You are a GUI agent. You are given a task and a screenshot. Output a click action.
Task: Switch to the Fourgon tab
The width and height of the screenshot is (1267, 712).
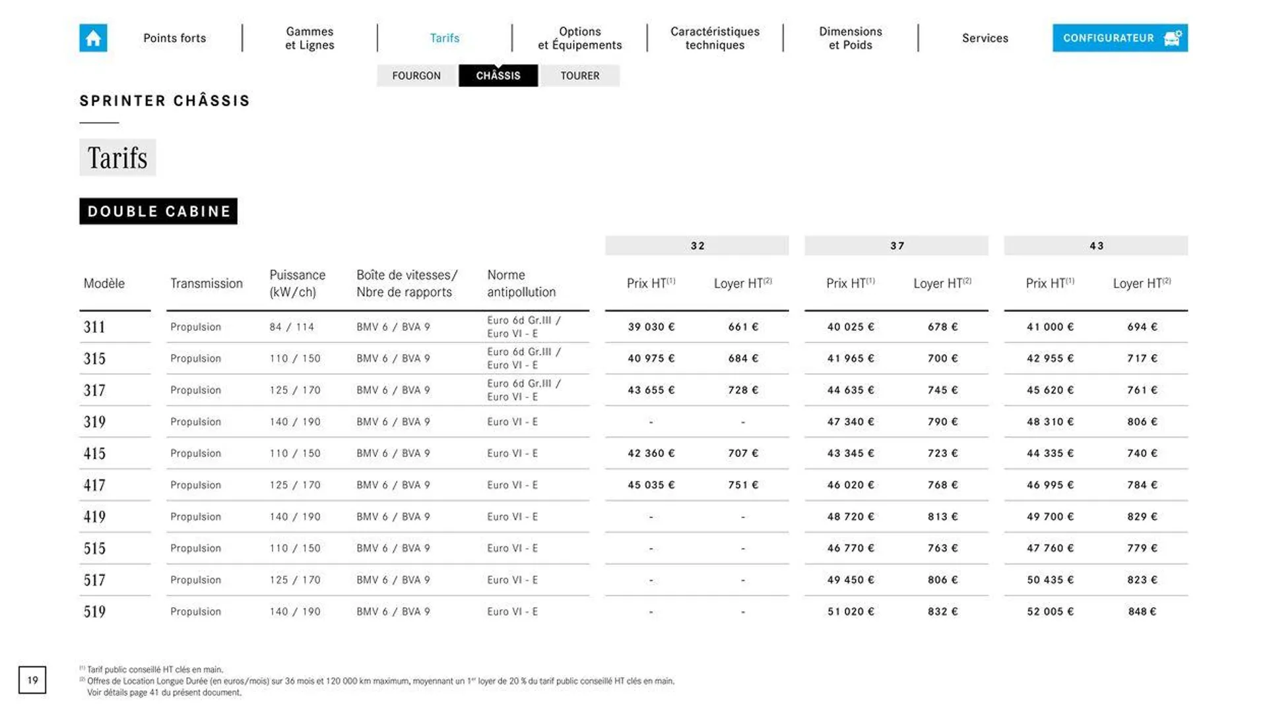tap(416, 76)
